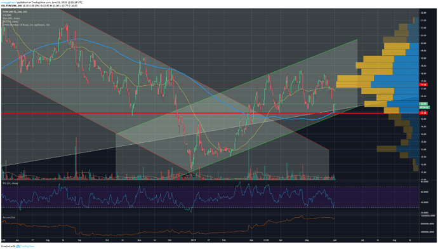Select the upper green channel trendline
The width and height of the screenshot is (438, 249).
pyautogui.click(x=237, y=86)
